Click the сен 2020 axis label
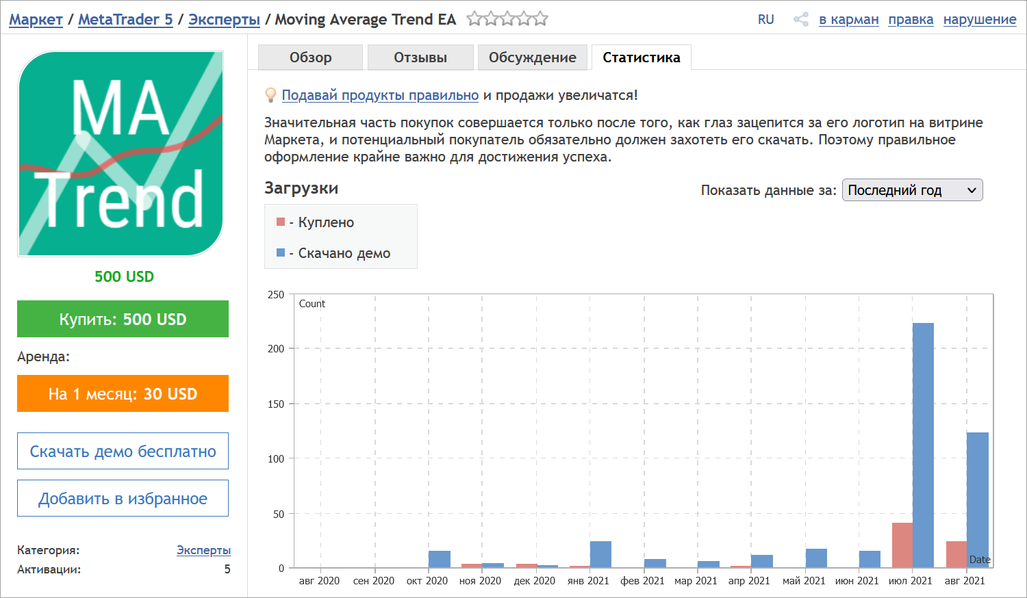 (374, 581)
